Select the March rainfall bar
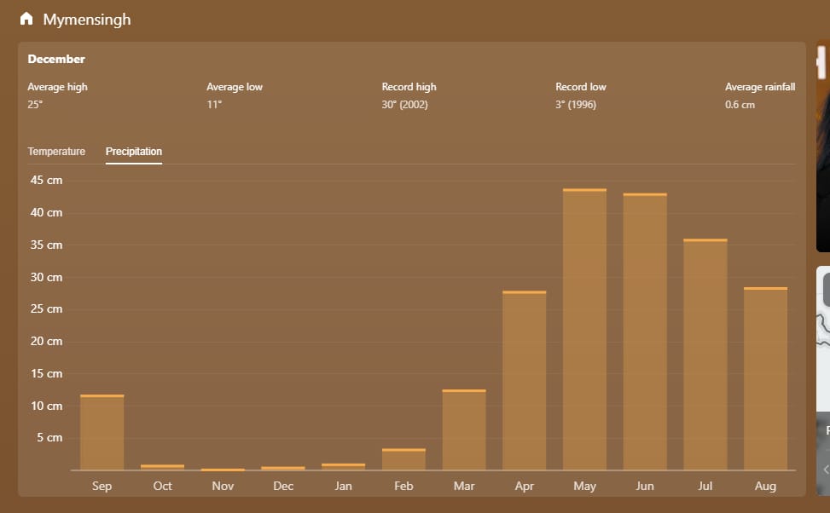The width and height of the screenshot is (830, 513). (464, 429)
